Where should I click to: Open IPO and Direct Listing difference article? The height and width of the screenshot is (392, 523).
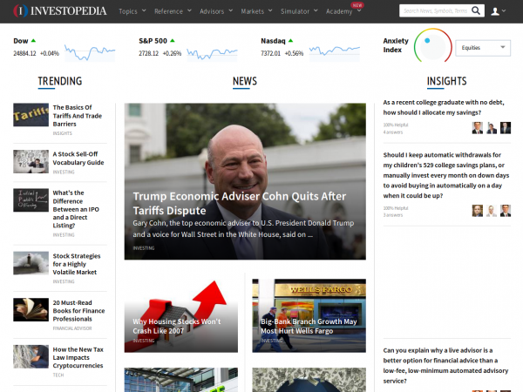tap(76, 209)
